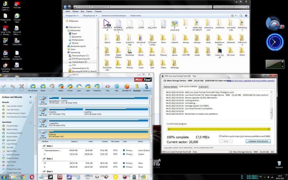Collapse the Operations section
288x180 pixels.
(30, 122)
